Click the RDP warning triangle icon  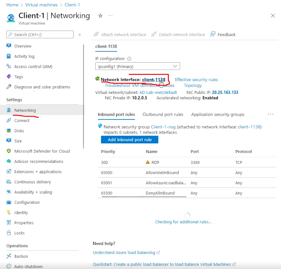(148, 162)
